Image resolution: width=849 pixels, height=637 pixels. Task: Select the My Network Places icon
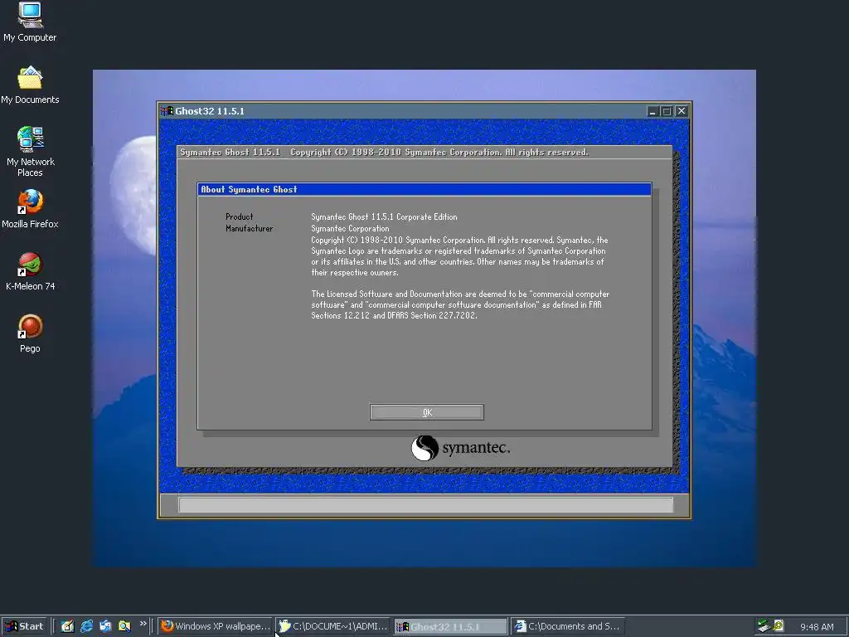click(30, 152)
